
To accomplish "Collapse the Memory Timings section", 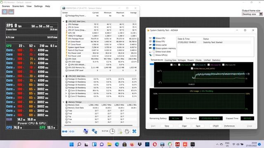I will (x=64, y=102).
